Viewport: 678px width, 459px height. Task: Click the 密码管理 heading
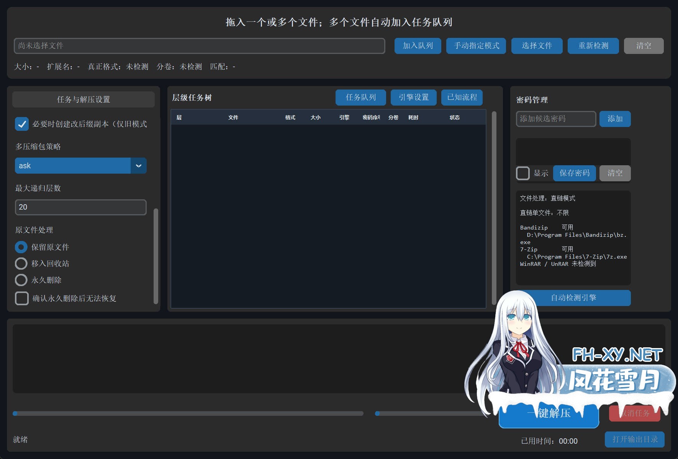[x=532, y=100]
